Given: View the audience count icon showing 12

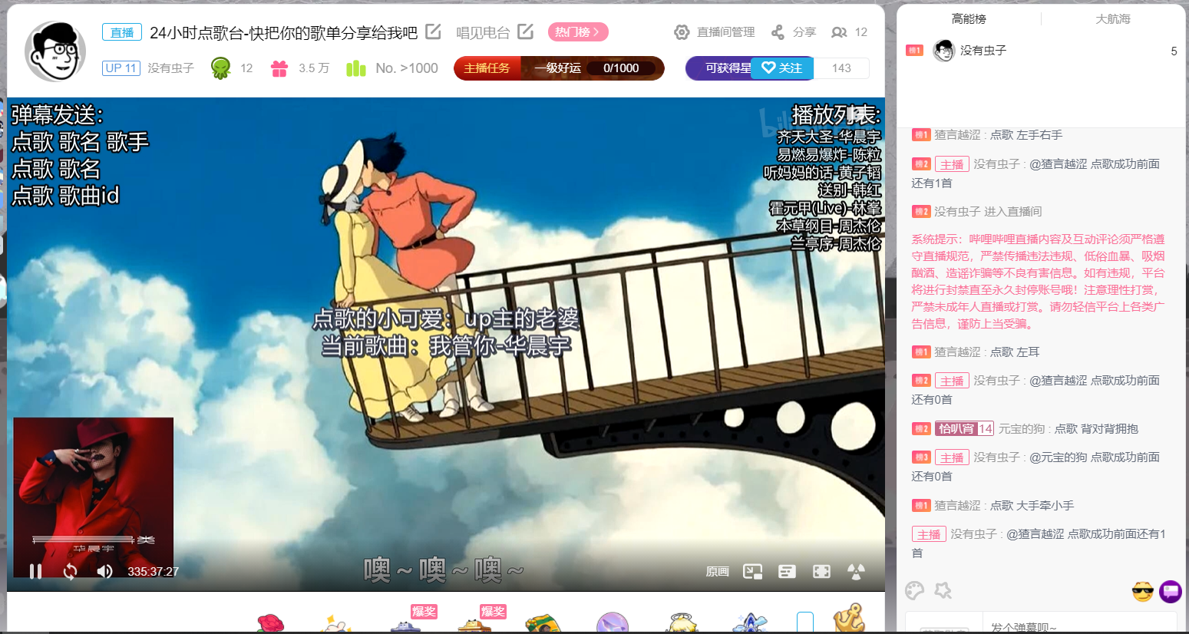Looking at the screenshot, I should 839,32.
